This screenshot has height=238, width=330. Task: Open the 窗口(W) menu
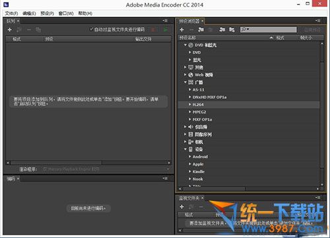pos(66,13)
